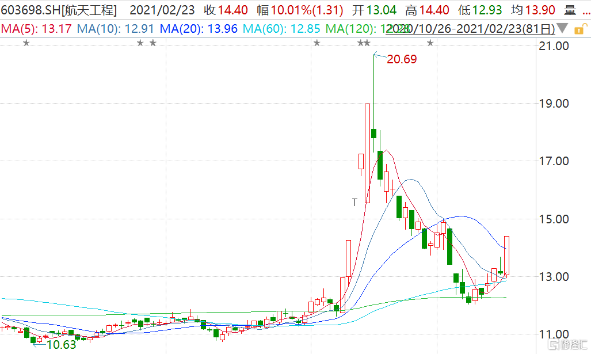The image size is (591, 354).
Task: Click the double-star event marker pair
Action: point(364,43)
